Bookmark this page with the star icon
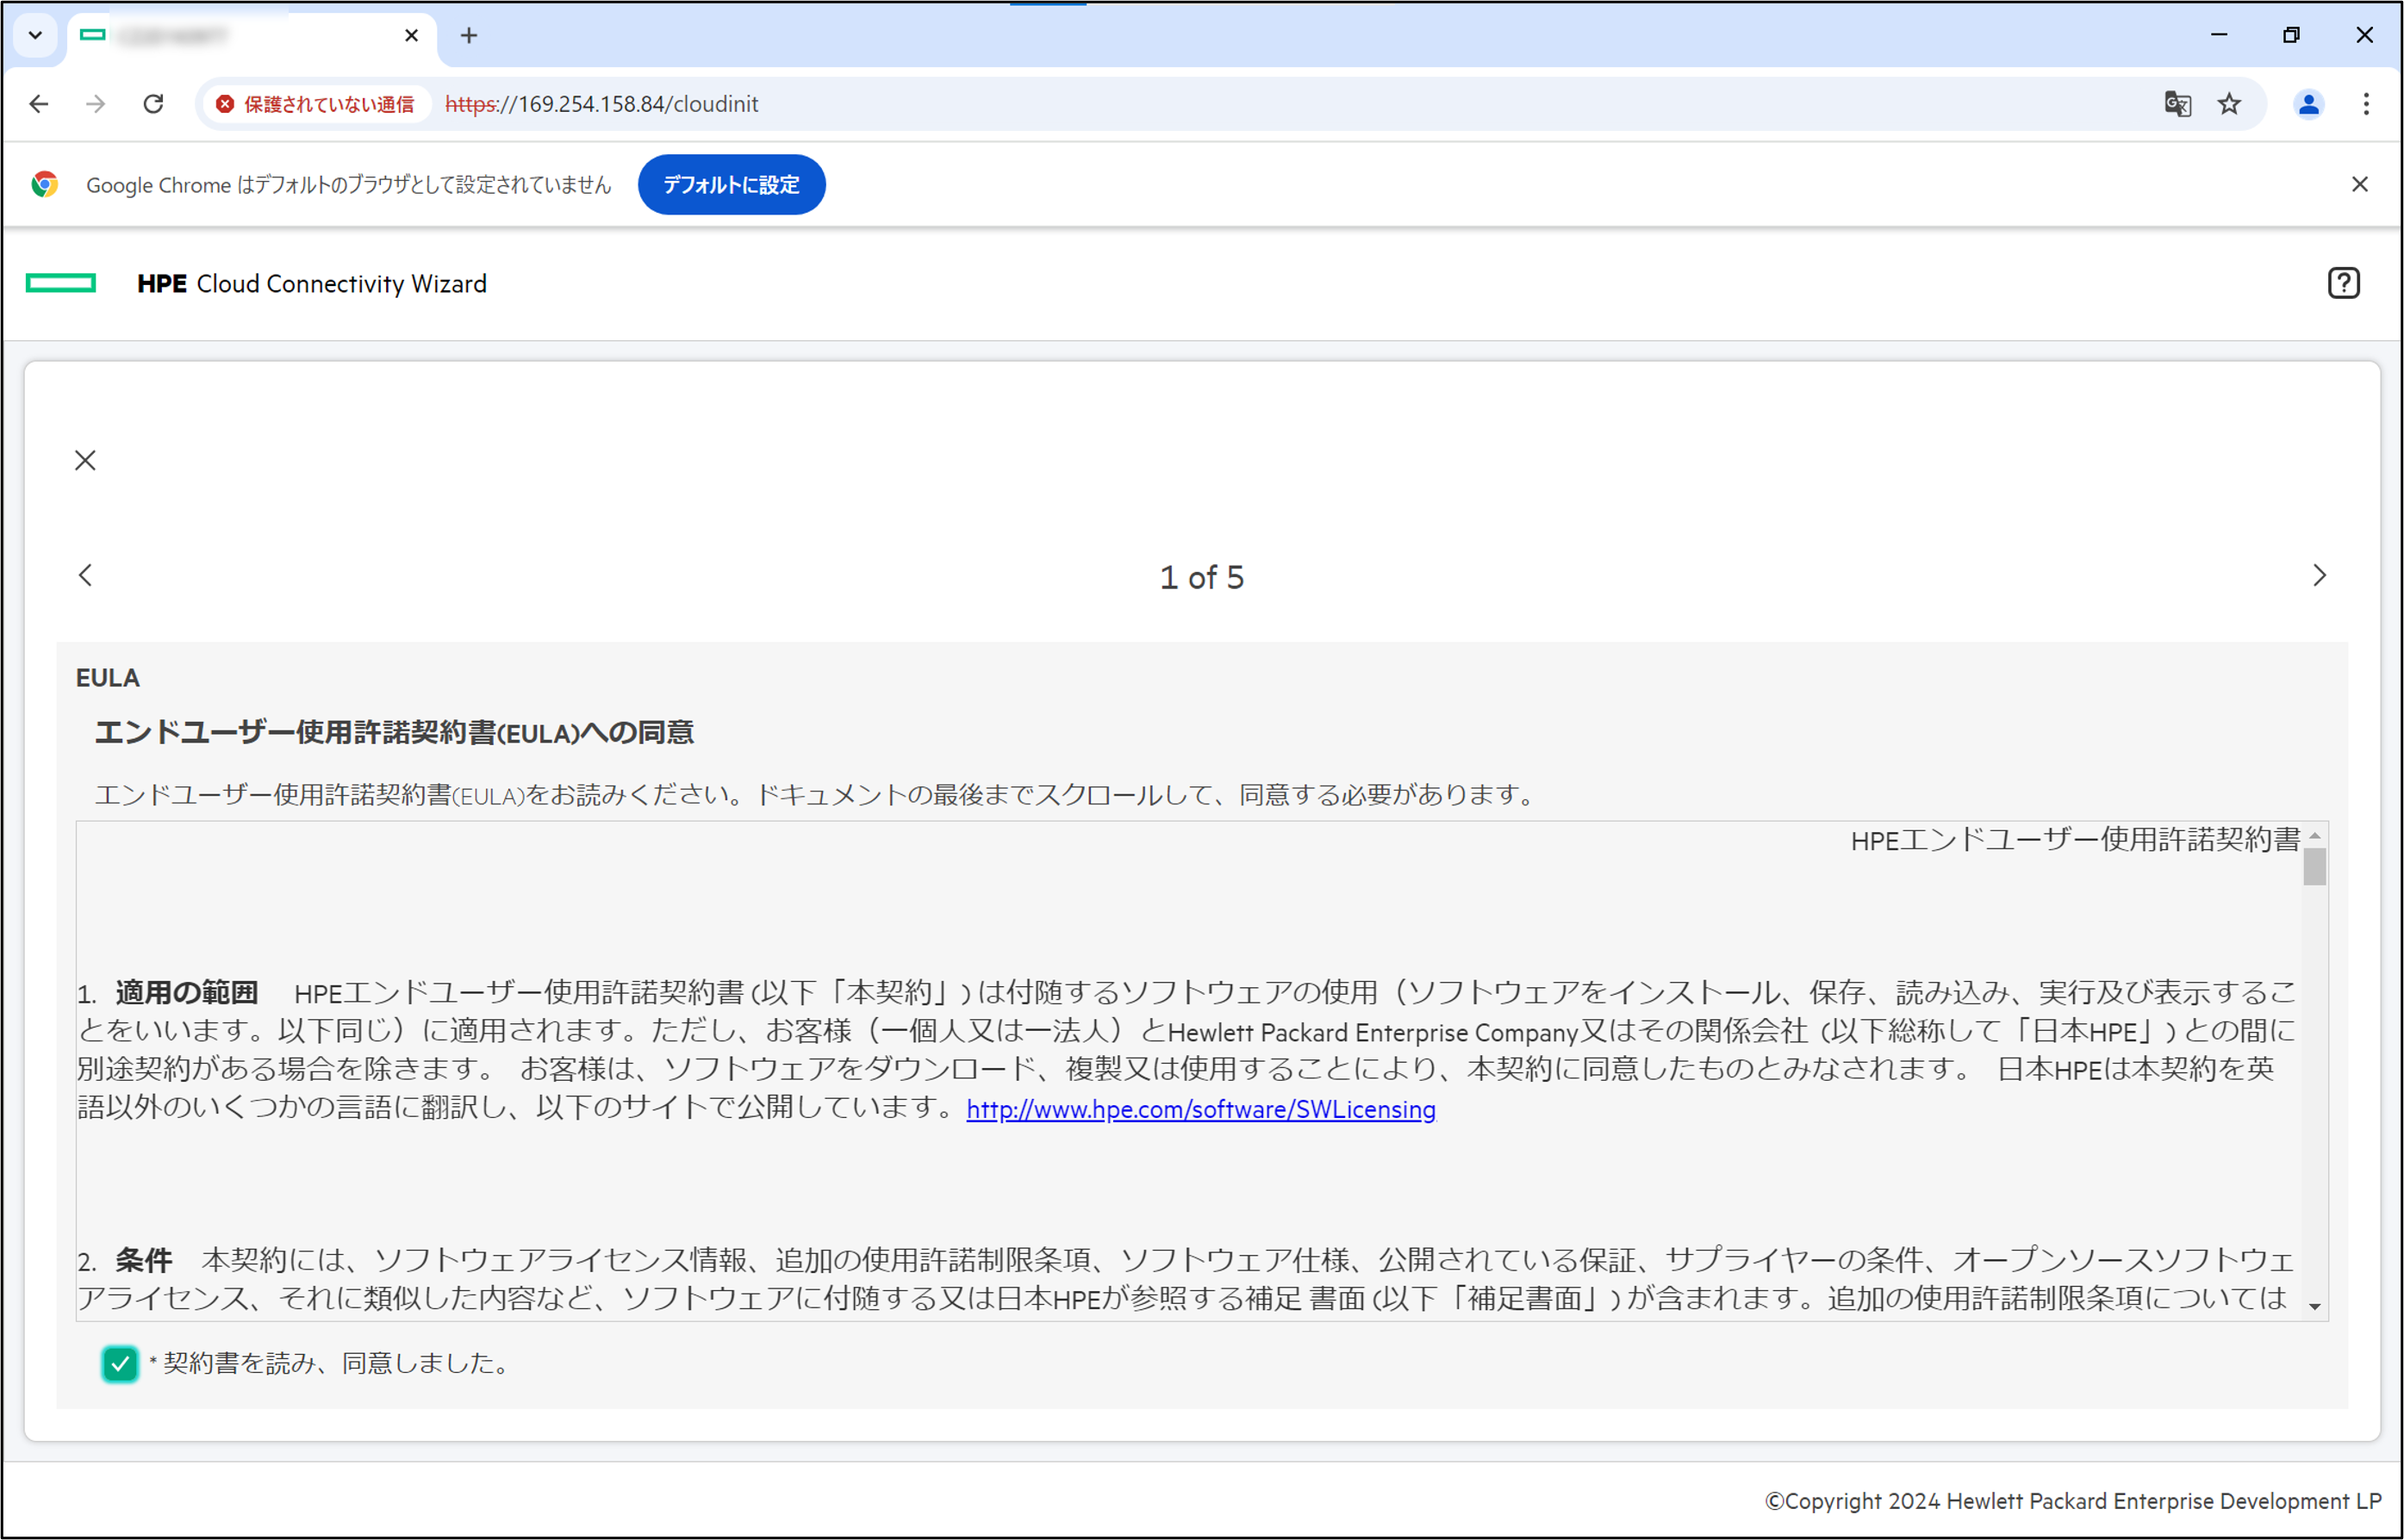The width and height of the screenshot is (2404, 1540). coord(2229,104)
